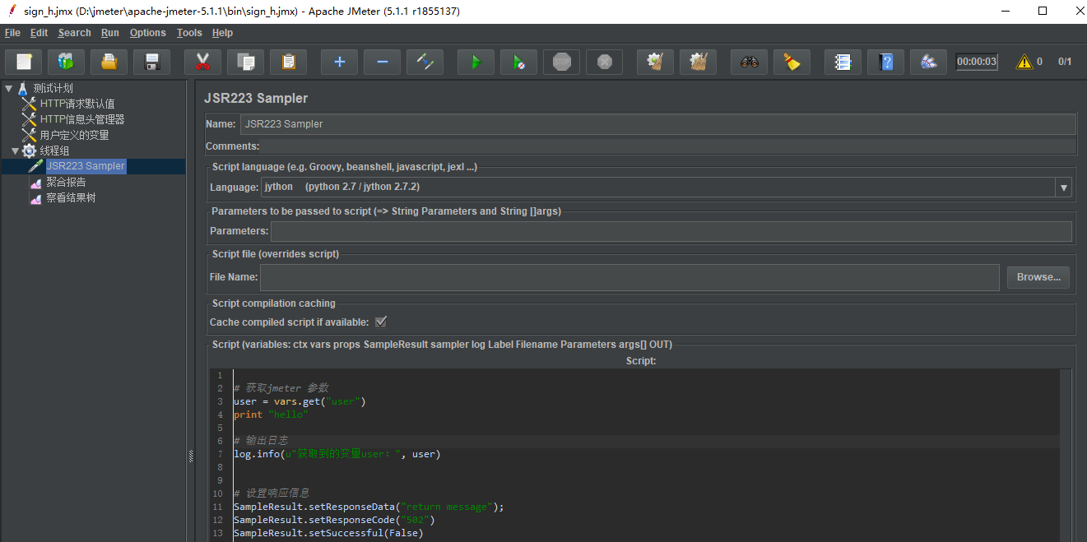The image size is (1087, 542).
Task: Collapse the 线程组 tree node
Action: click(16, 151)
